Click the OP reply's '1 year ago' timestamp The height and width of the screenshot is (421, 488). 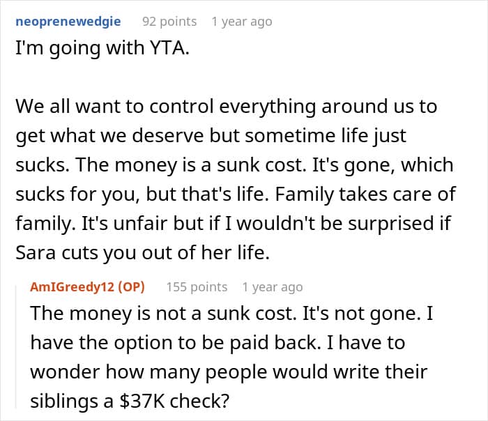273,286
